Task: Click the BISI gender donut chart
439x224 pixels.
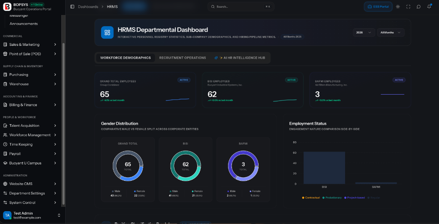Action: pos(186,166)
